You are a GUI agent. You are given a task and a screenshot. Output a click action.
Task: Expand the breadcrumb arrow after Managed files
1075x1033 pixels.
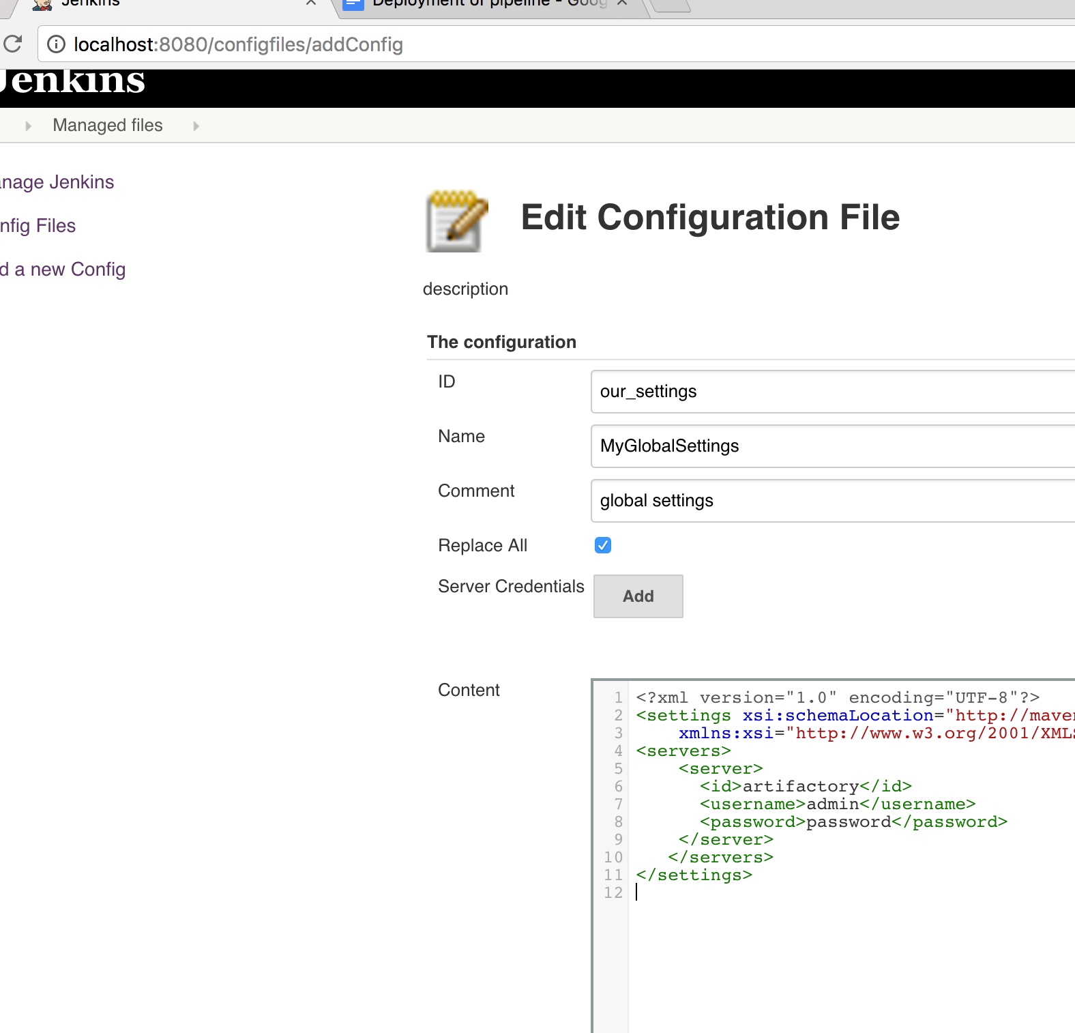coord(196,126)
